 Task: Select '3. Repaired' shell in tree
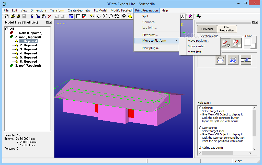tap(28, 49)
